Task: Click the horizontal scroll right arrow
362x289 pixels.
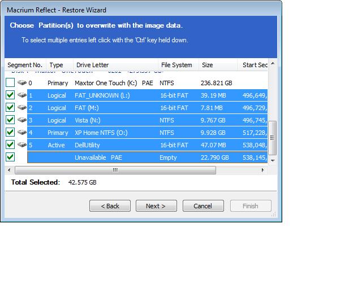Action: click(x=262, y=170)
